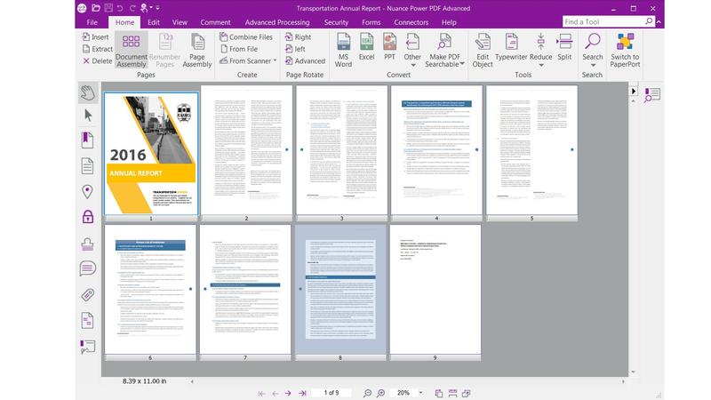711x400 pixels.
Task: Click the Extract pages button
Action: (98, 49)
